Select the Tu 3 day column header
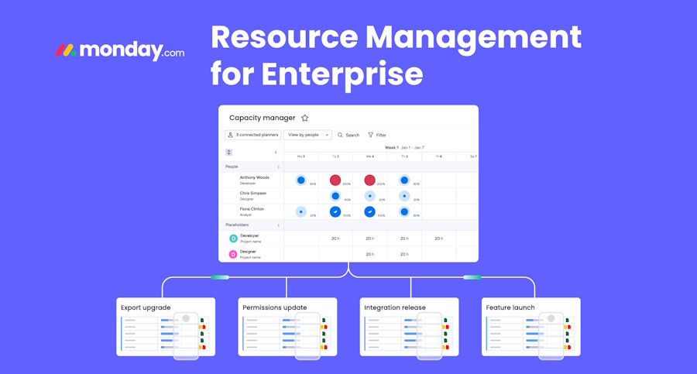This screenshot has width=697, height=374. pos(335,156)
